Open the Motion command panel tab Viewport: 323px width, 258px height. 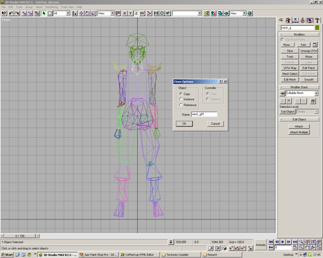[x=302, y=20]
